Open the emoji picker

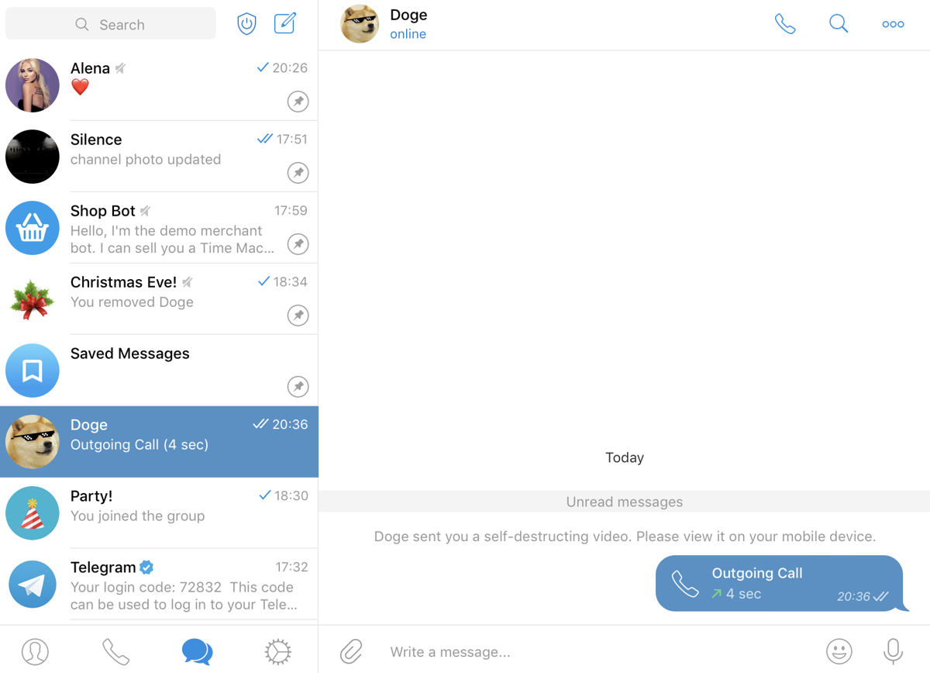point(839,651)
